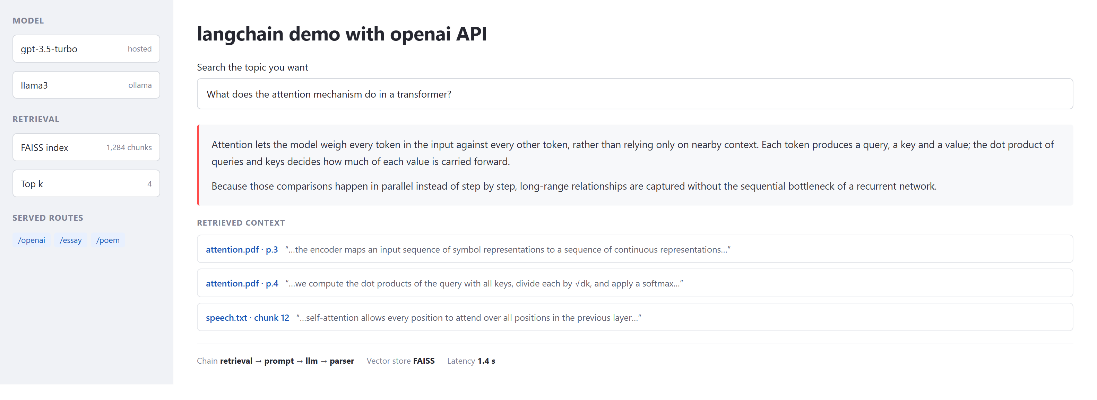Open the /poem served route
This screenshot has width=1097, height=400.
[108, 240]
